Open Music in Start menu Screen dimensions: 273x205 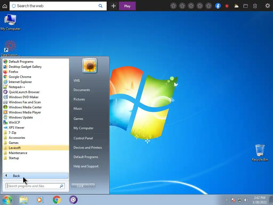click(78, 108)
